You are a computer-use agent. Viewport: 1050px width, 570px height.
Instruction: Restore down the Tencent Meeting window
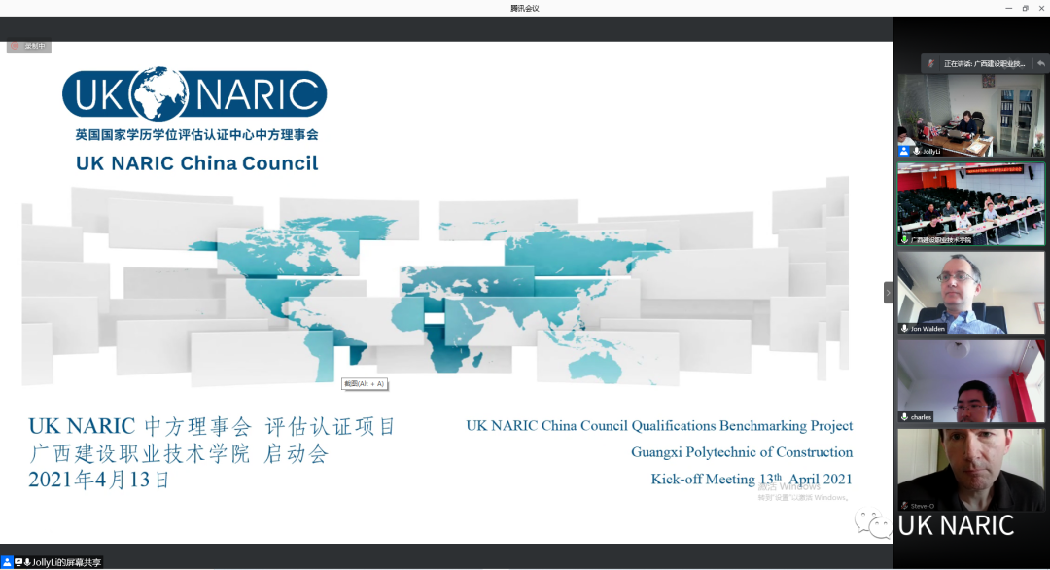pyautogui.click(x=1025, y=8)
